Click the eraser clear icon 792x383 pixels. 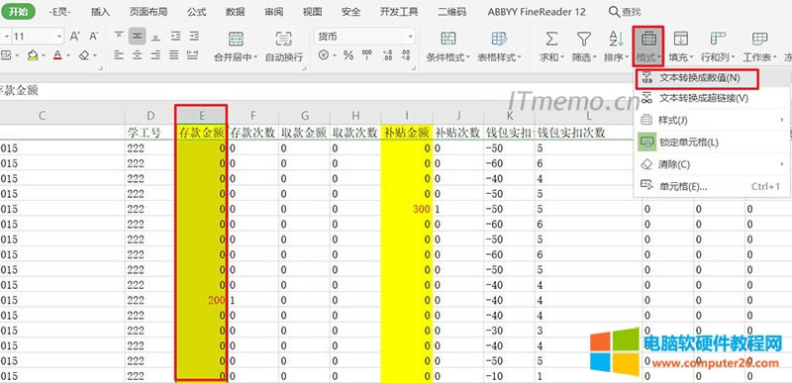click(84, 55)
